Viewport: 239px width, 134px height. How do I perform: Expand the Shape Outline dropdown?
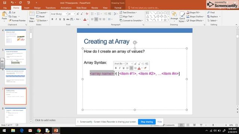[x=195, y=16]
